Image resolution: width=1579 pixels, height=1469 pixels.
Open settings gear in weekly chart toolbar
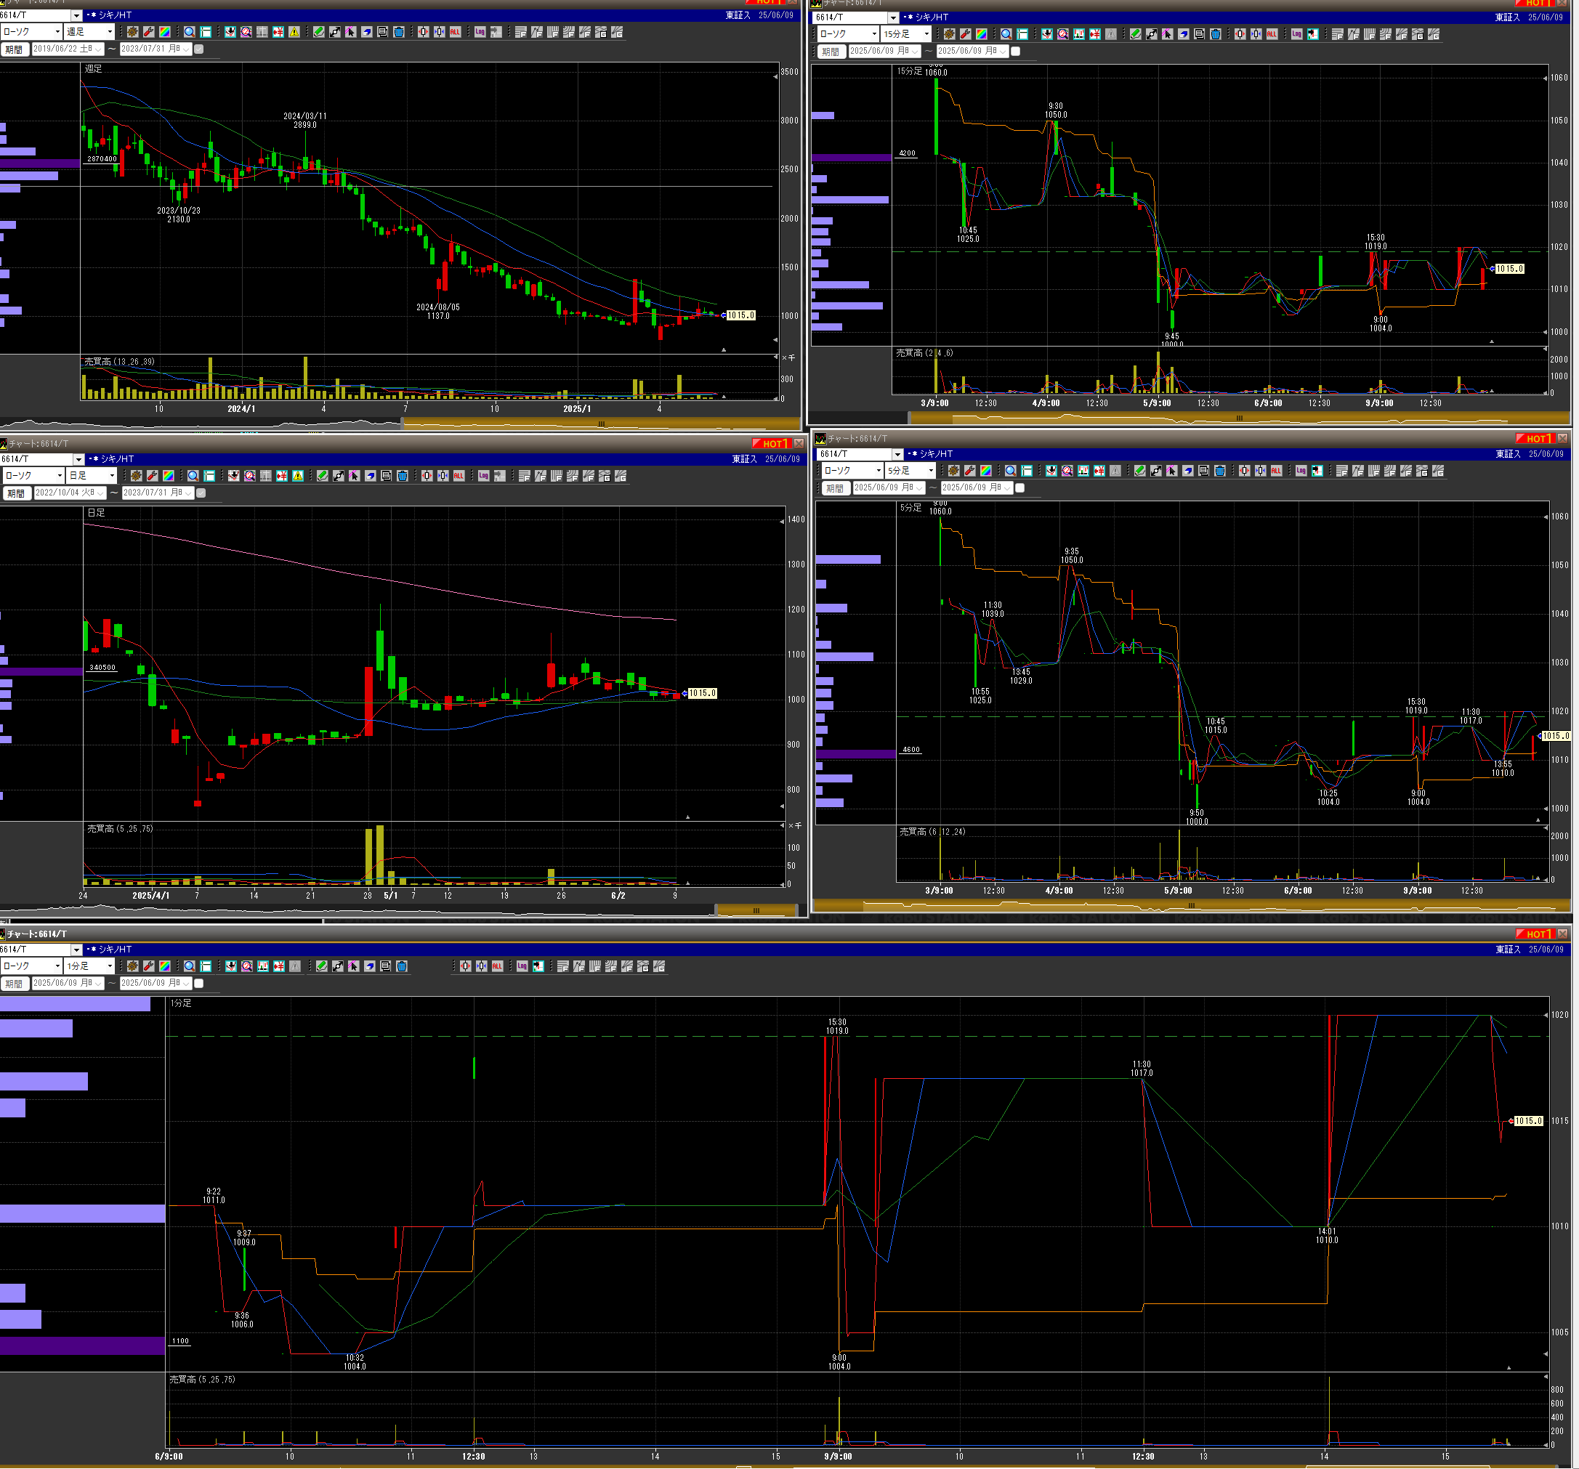133,32
